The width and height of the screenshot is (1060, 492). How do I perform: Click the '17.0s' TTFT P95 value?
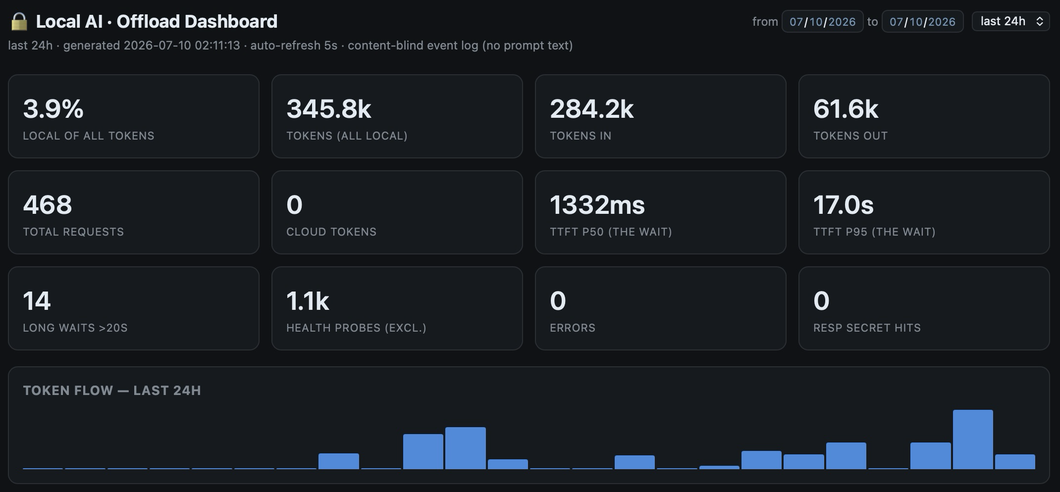(843, 205)
